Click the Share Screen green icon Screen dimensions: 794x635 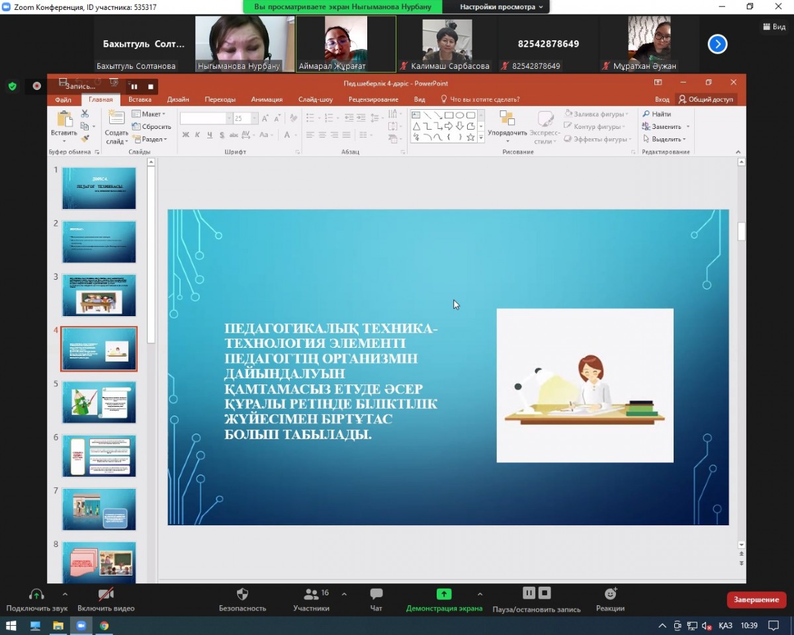444,594
